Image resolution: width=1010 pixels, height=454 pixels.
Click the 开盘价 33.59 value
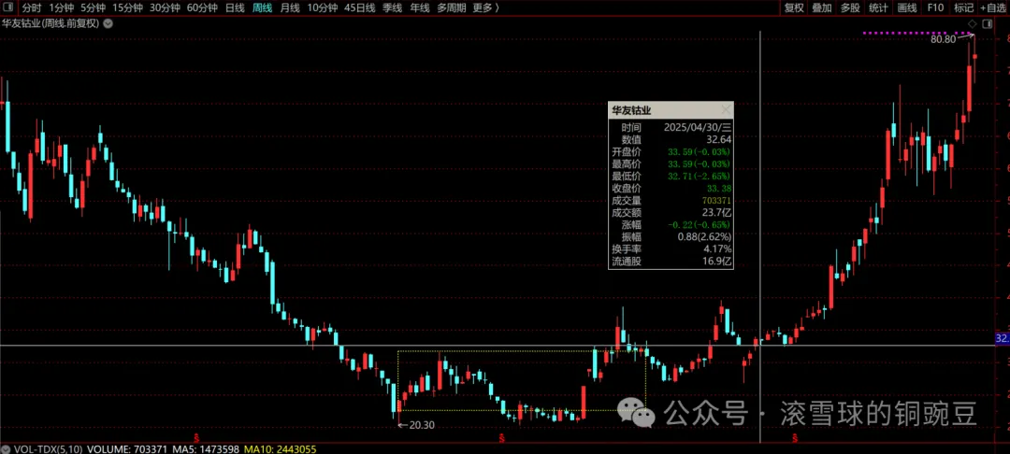tap(700, 152)
